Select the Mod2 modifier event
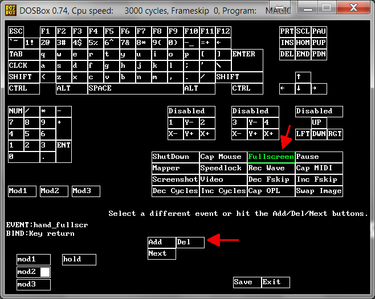This screenshot has width=375, height=299. coord(54,191)
